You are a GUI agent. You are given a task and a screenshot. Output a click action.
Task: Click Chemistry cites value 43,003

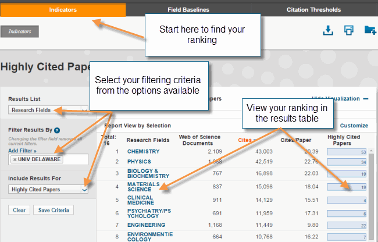[x=264, y=152]
